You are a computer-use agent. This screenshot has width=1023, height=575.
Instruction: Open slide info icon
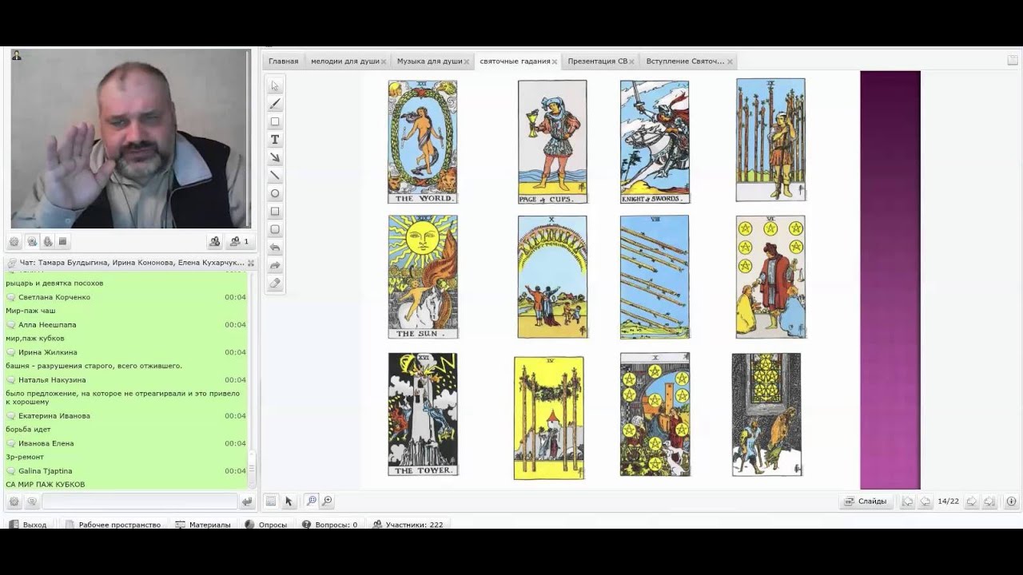point(1011,502)
